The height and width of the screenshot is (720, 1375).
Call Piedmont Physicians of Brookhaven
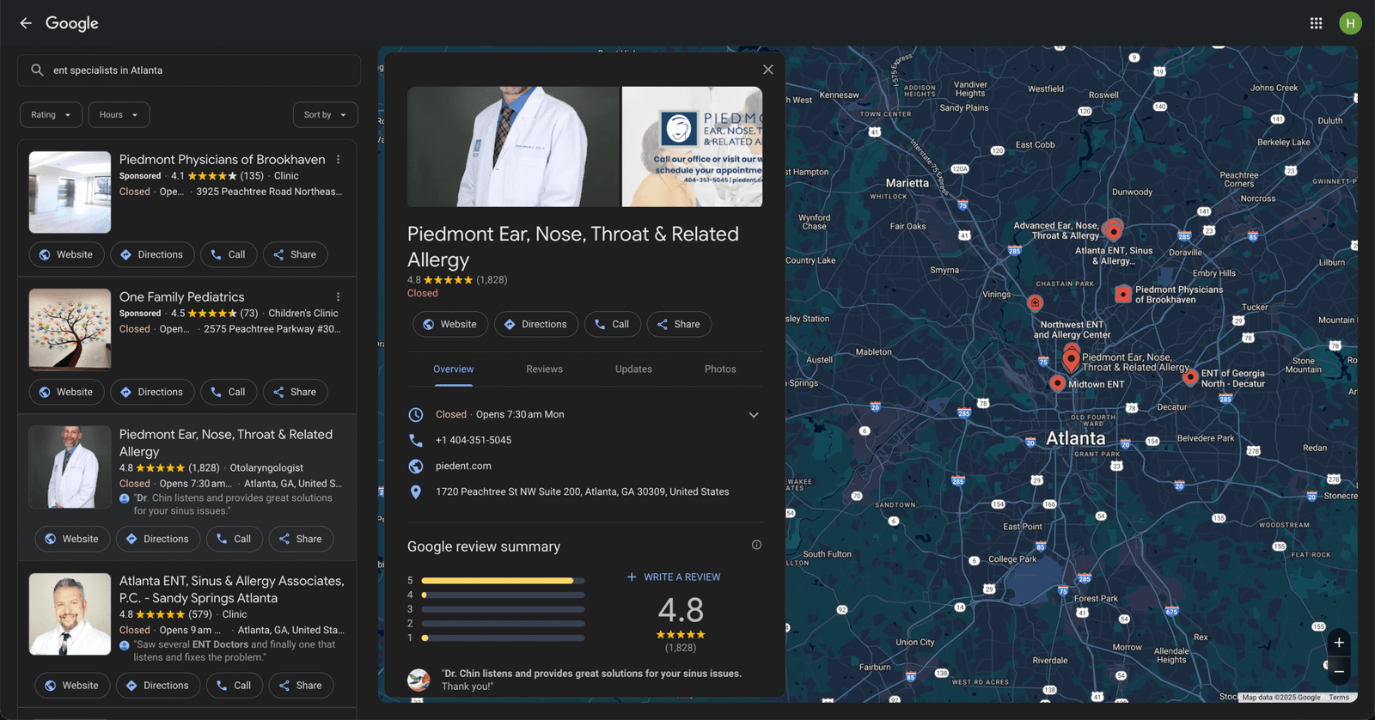point(229,254)
